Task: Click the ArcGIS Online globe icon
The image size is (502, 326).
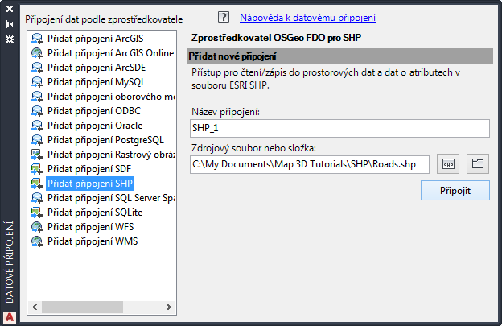Action: pos(37,53)
